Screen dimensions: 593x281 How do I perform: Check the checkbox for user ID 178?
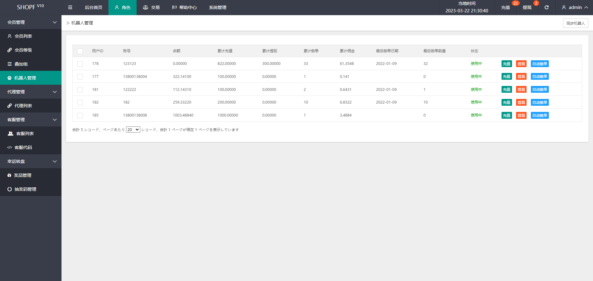(x=80, y=64)
